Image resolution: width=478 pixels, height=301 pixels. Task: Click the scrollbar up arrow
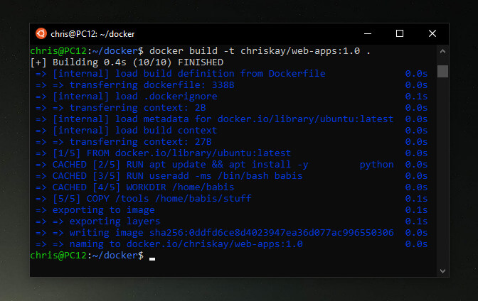coord(442,51)
